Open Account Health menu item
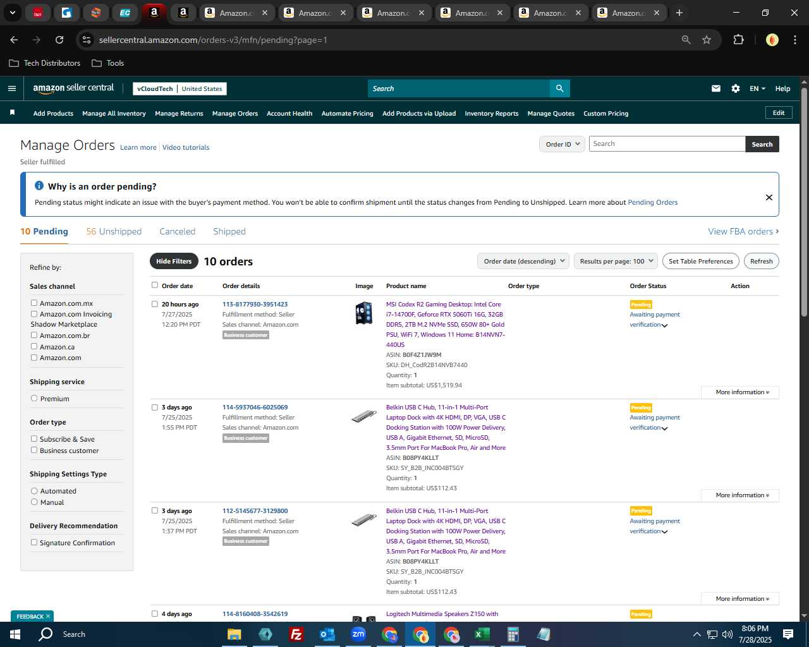This screenshot has height=647, width=809. click(x=289, y=114)
